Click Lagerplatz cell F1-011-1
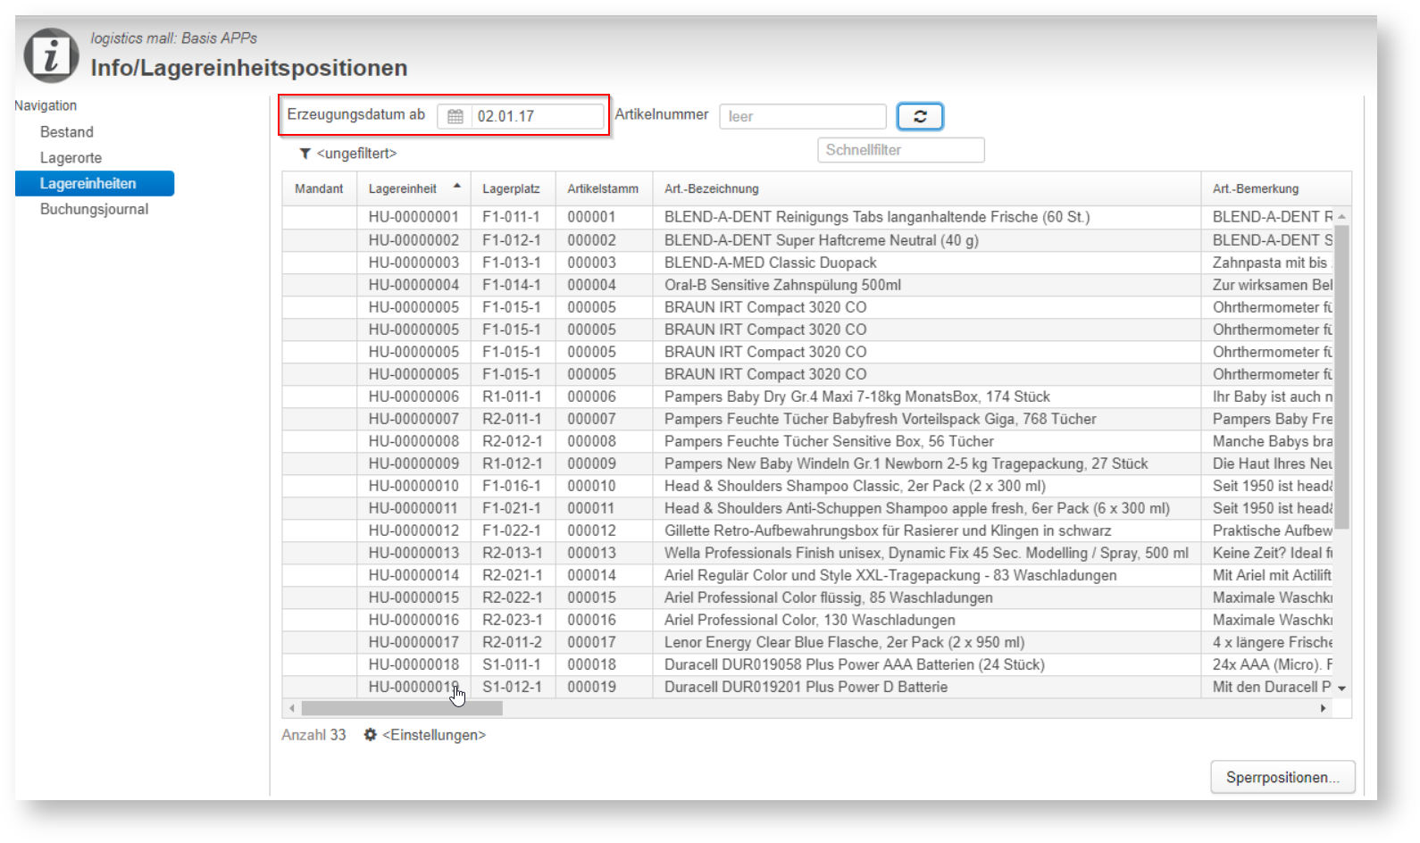This screenshot has height=843, width=1420. click(511, 217)
